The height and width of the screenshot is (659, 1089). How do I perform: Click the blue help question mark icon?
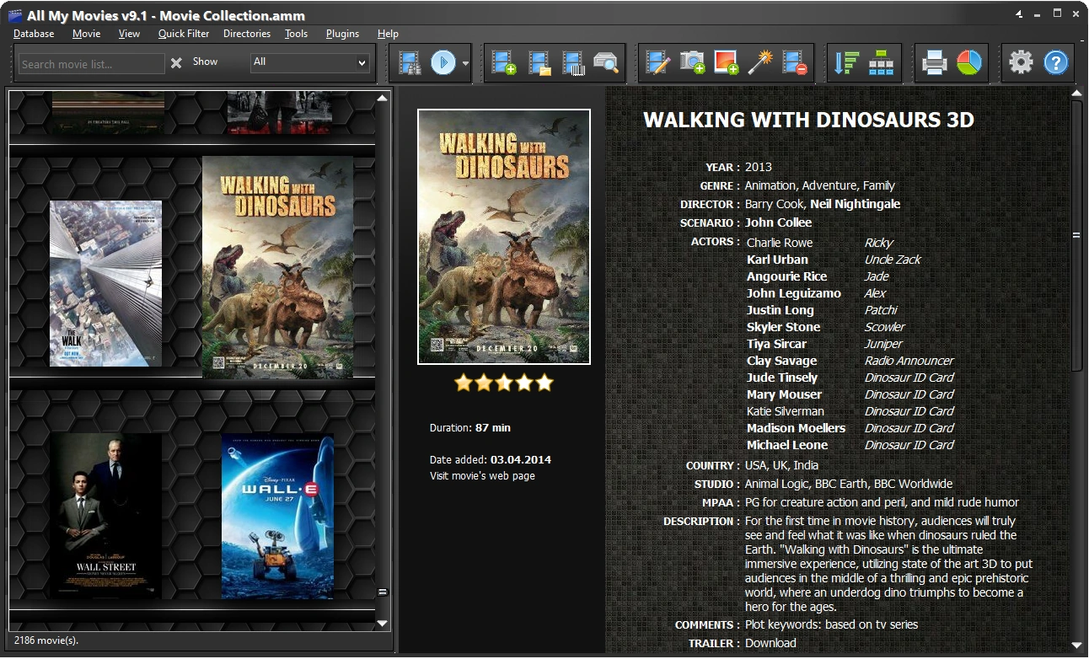1056,62
